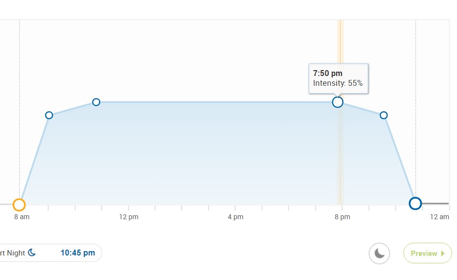Screen dimensions: 457x280
Task: Click the 8 am axis label
Action: click(x=22, y=217)
